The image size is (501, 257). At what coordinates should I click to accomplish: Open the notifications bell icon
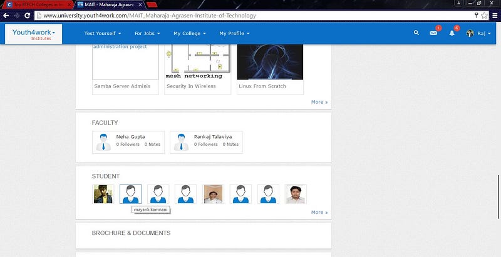click(452, 33)
